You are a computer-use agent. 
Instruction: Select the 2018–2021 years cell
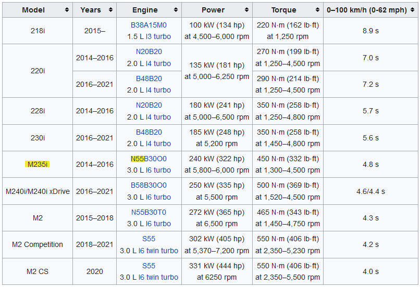pyautogui.click(x=94, y=244)
